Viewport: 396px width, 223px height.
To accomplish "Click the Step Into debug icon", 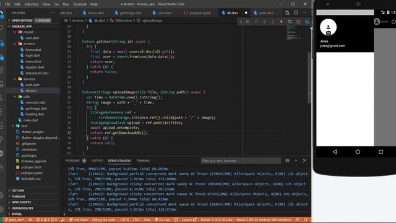I will pyautogui.click(x=264, y=22).
